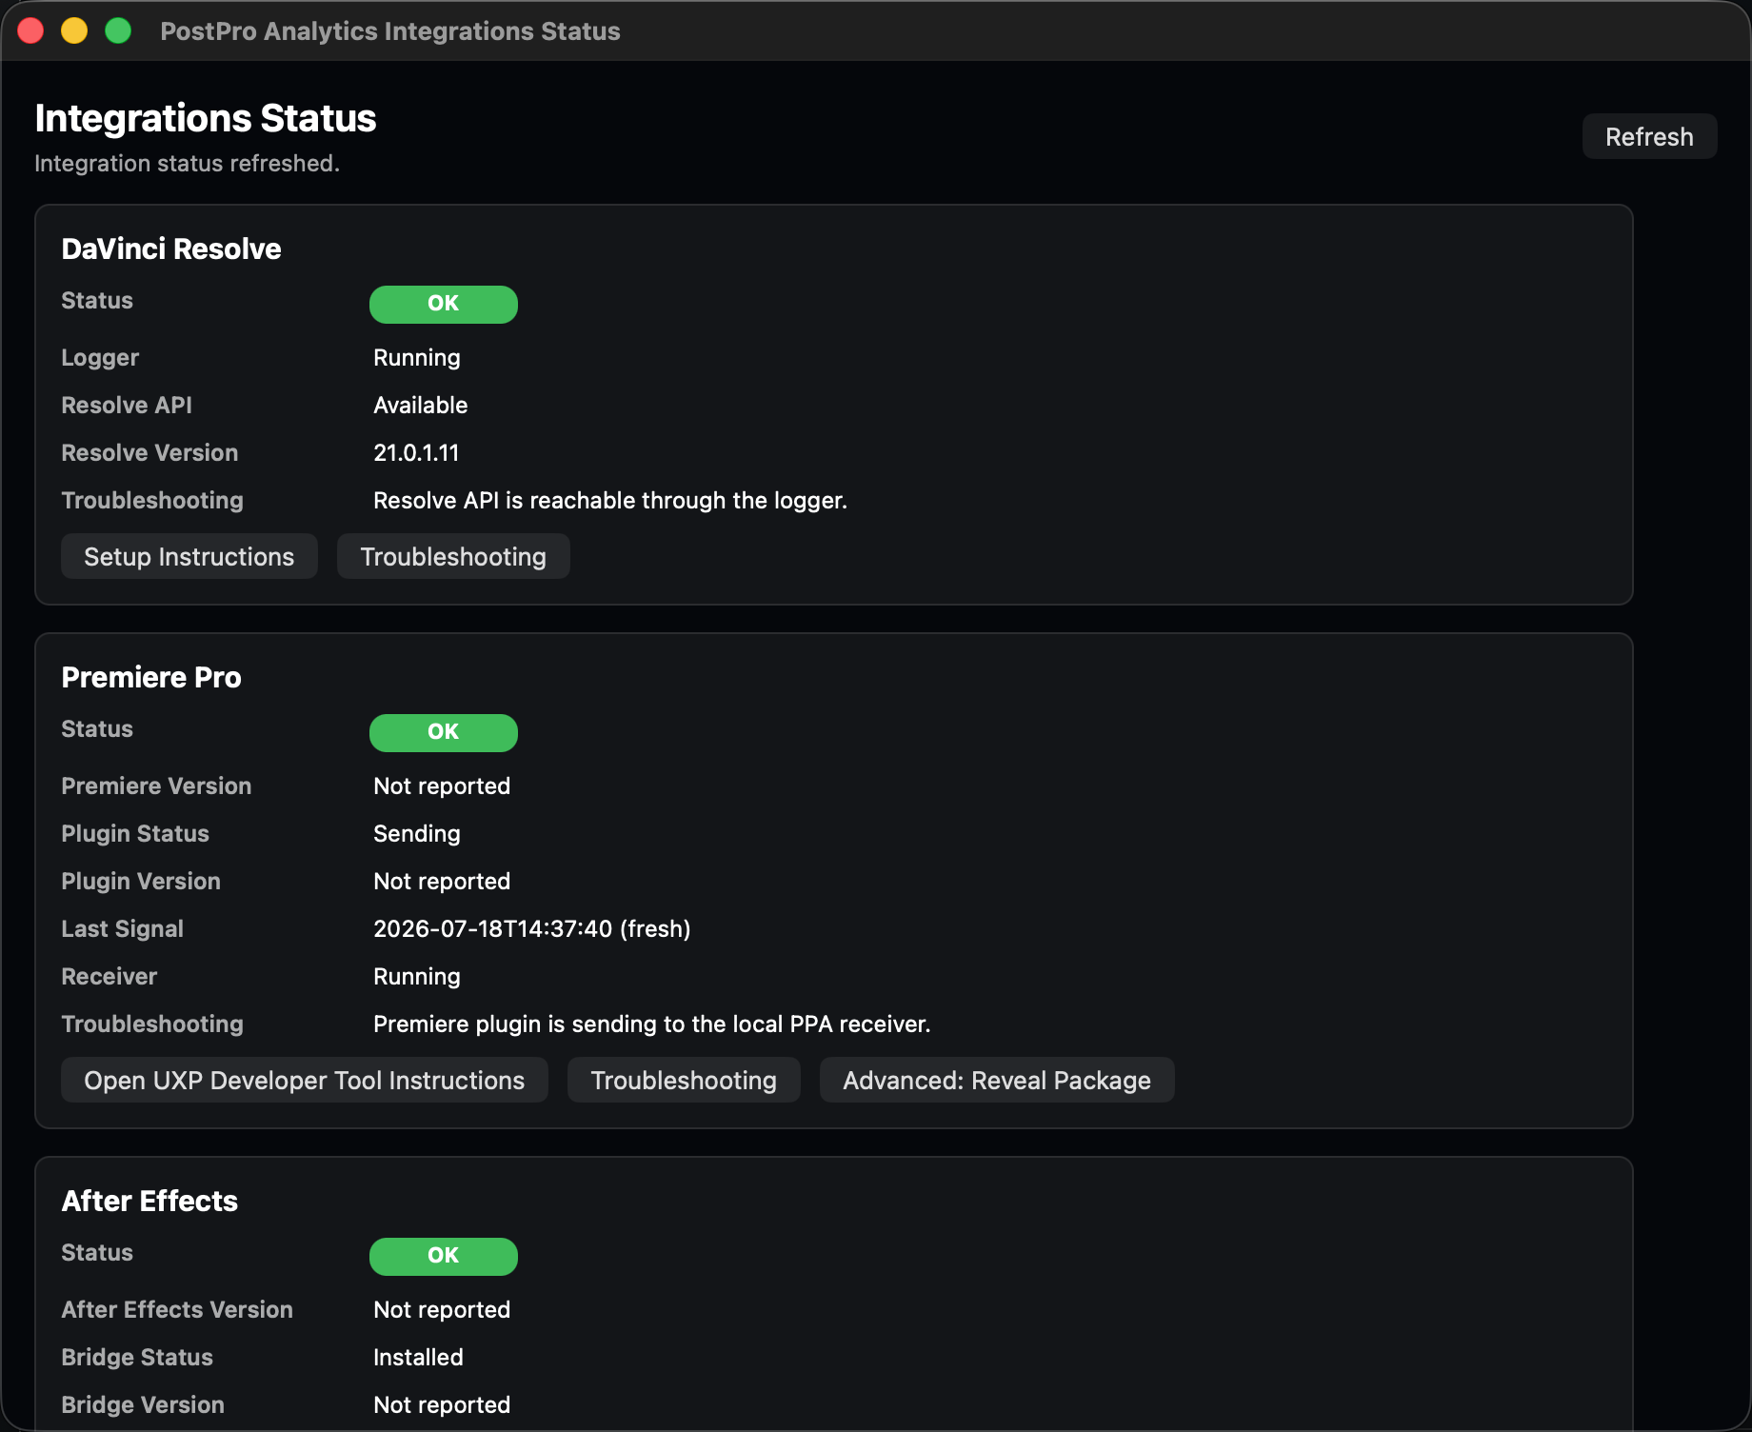The width and height of the screenshot is (1752, 1432).
Task: Click the Premiere Pro OK status badge
Action: [444, 732]
